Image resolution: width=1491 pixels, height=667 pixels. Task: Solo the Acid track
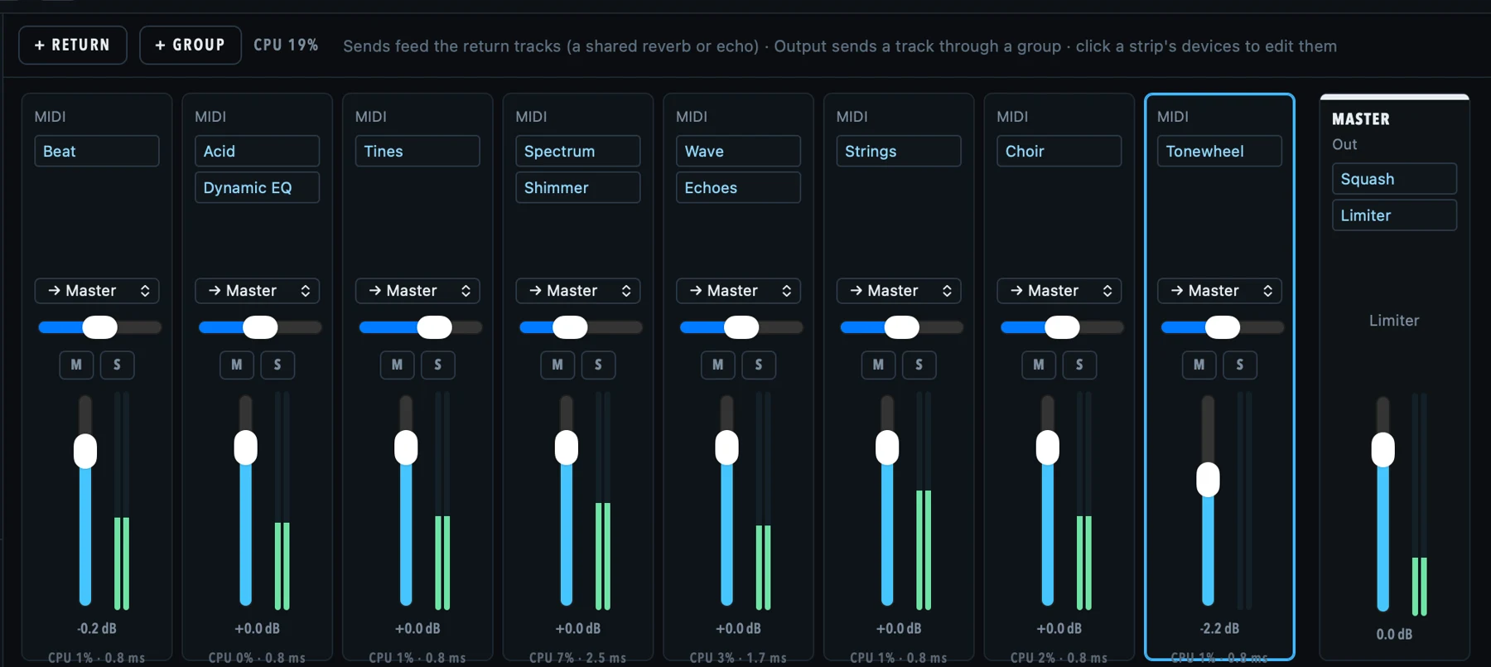(x=277, y=365)
